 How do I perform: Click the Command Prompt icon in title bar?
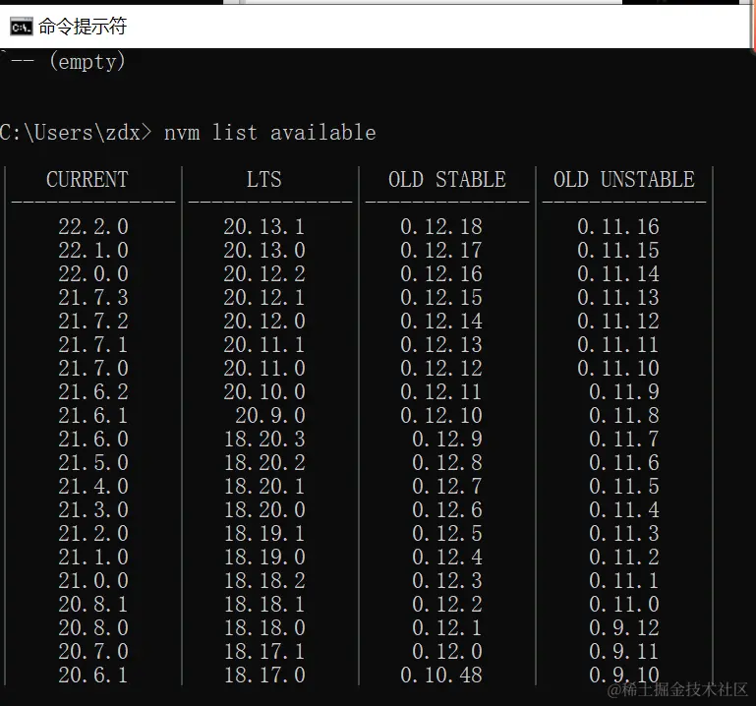coord(22,27)
